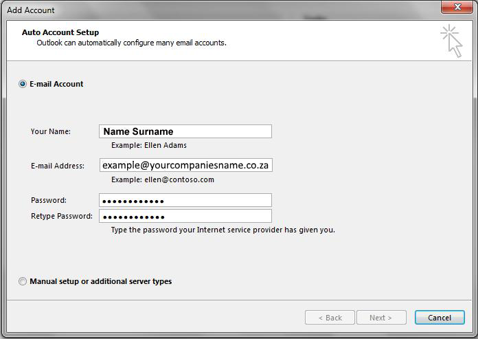Click the 'Auto Account Setup' heading

pos(60,32)
